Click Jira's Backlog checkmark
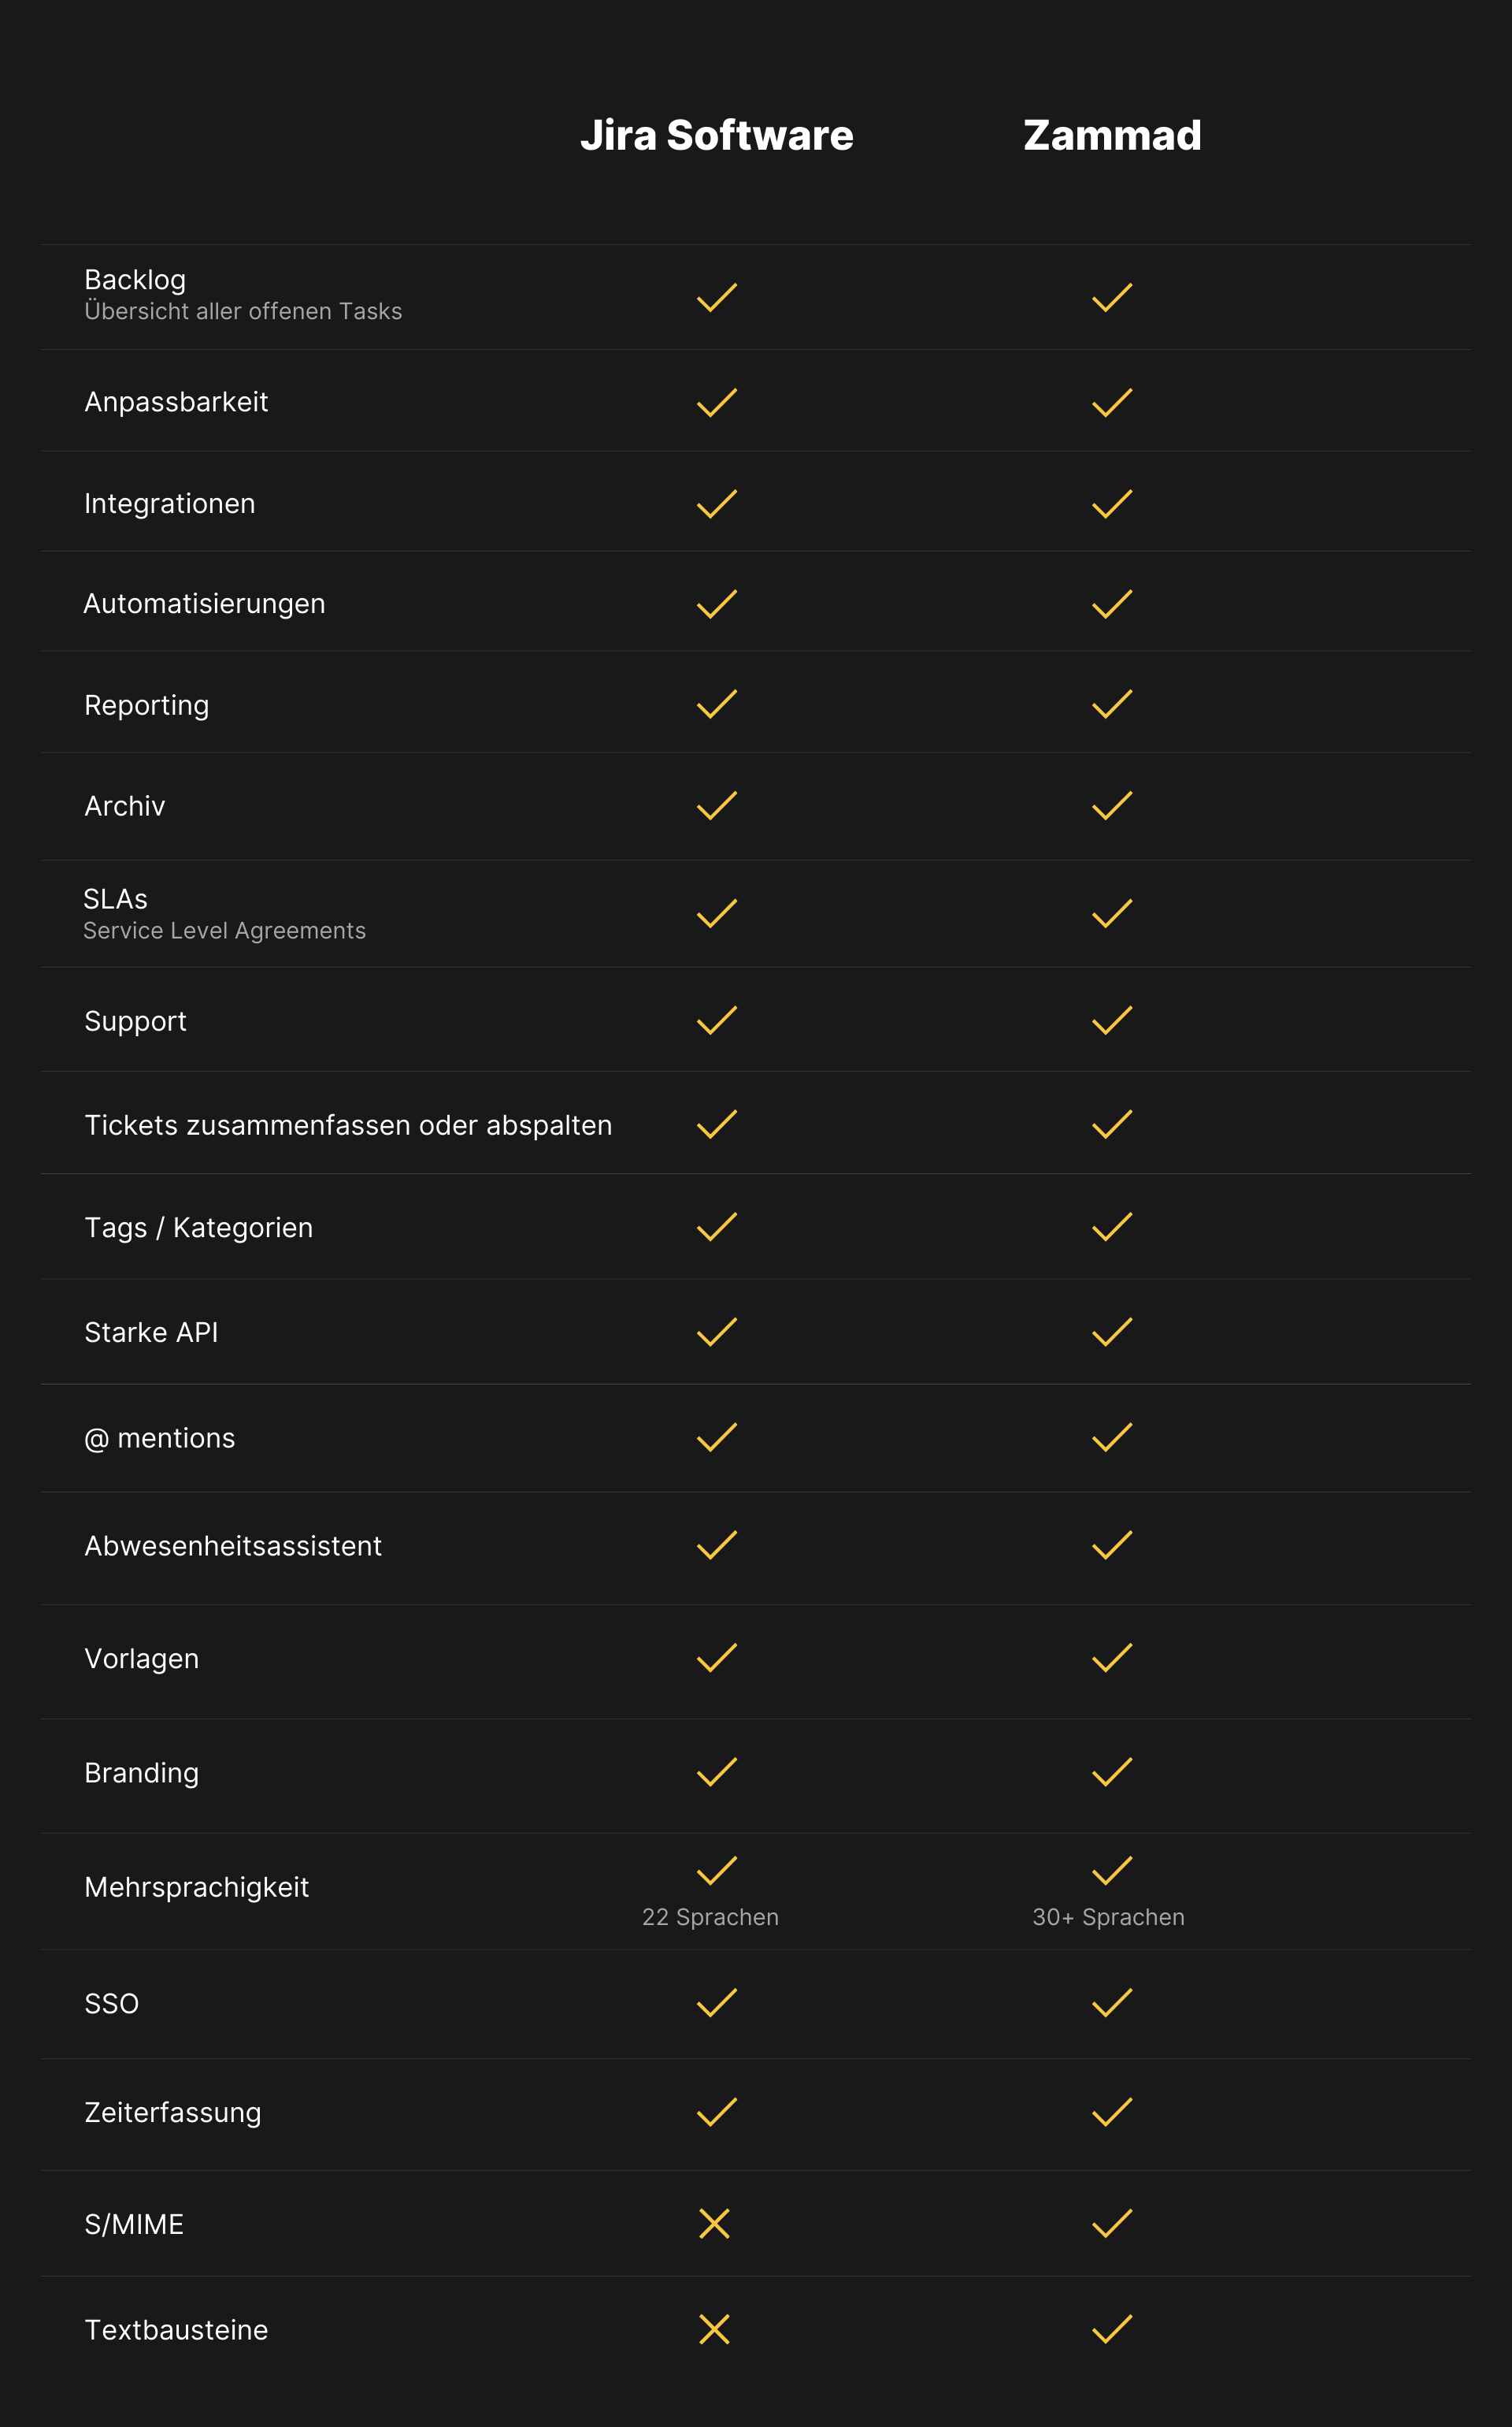Image resolution: width=1512 pixels, height=2427 pixels. (716, 297)
